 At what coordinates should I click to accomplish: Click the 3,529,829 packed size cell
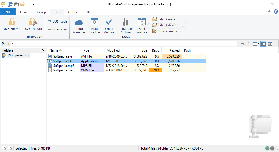[172, 56]
